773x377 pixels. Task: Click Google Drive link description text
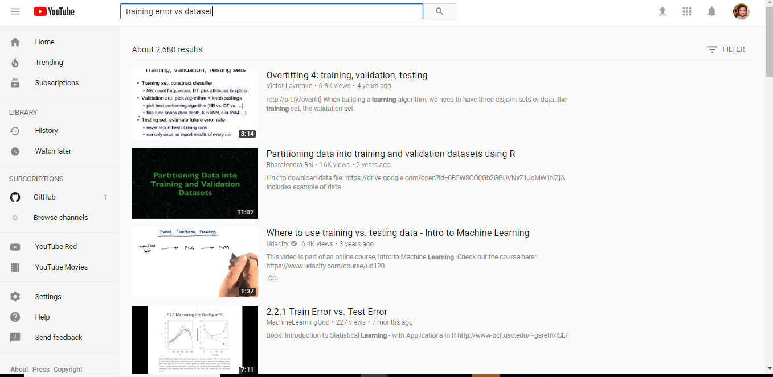tap(416, 183)
